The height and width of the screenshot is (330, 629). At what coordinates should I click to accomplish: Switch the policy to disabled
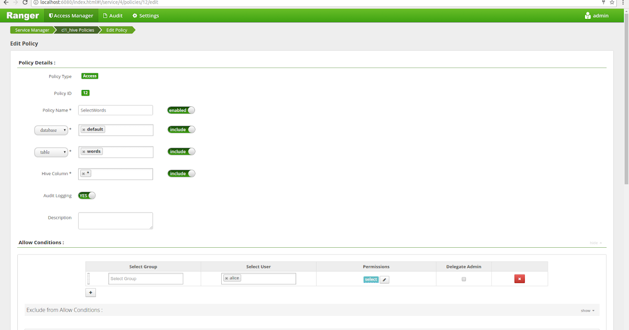[x=181, y=110]
